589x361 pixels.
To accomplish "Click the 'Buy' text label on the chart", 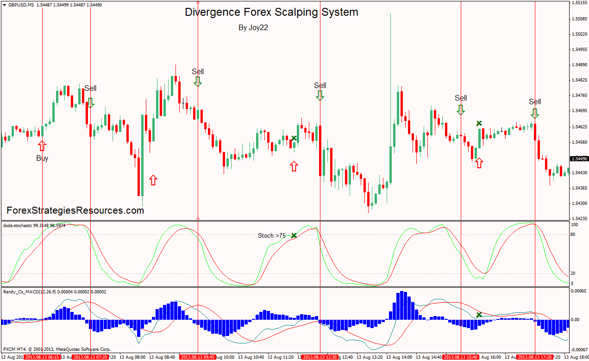I will pyautogui.click(x=42, y=158).
